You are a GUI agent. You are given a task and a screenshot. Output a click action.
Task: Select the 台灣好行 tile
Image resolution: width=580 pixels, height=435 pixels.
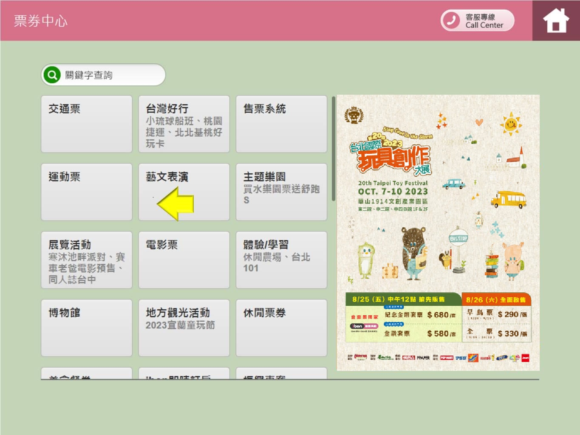184,124
